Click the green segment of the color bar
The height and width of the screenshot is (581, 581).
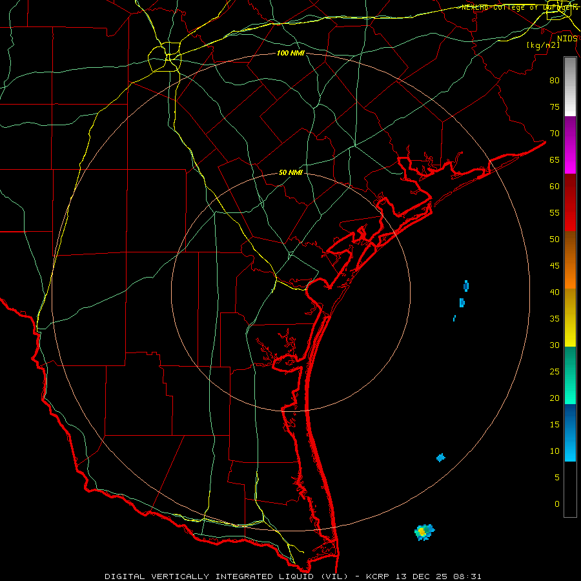point(570,375)
